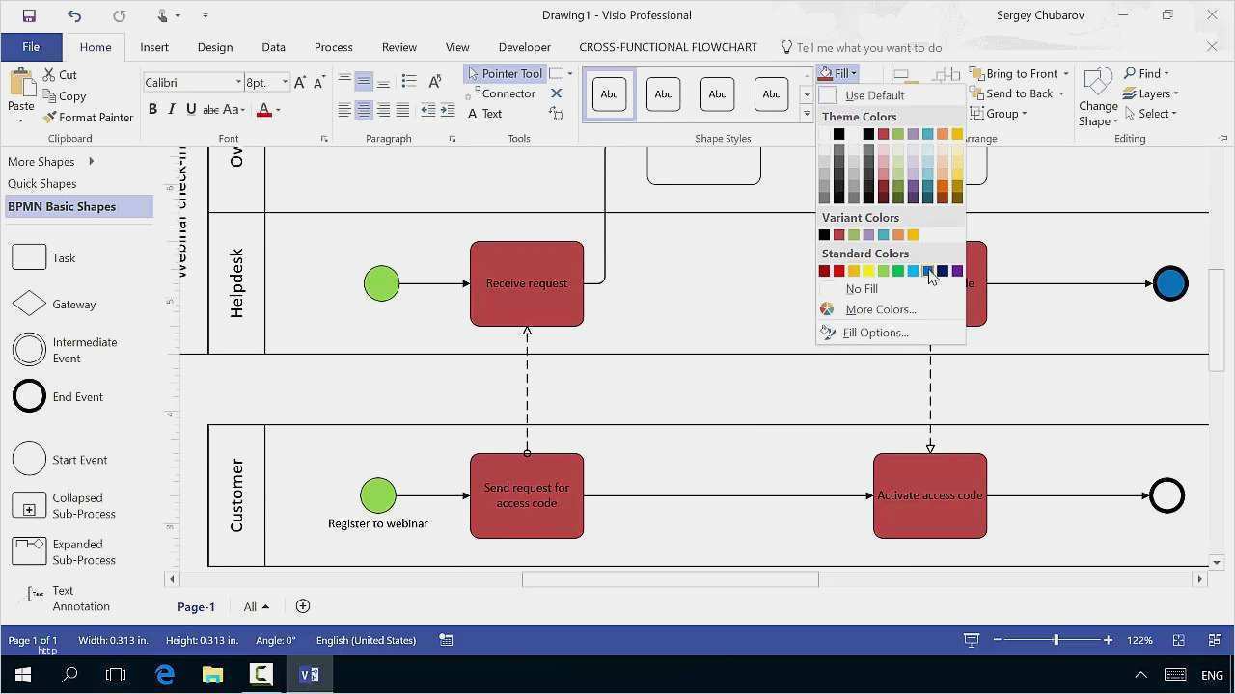
Task: Switch to the Insert ribbon tab
Action: coord(154,47)
